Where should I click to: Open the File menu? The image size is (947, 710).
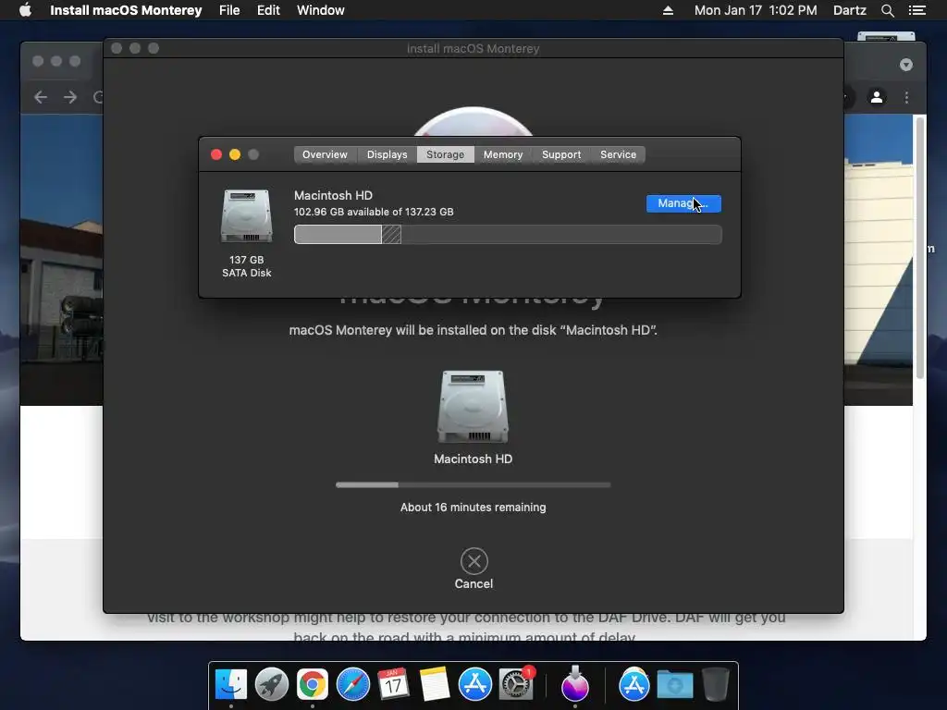[229, 10]
